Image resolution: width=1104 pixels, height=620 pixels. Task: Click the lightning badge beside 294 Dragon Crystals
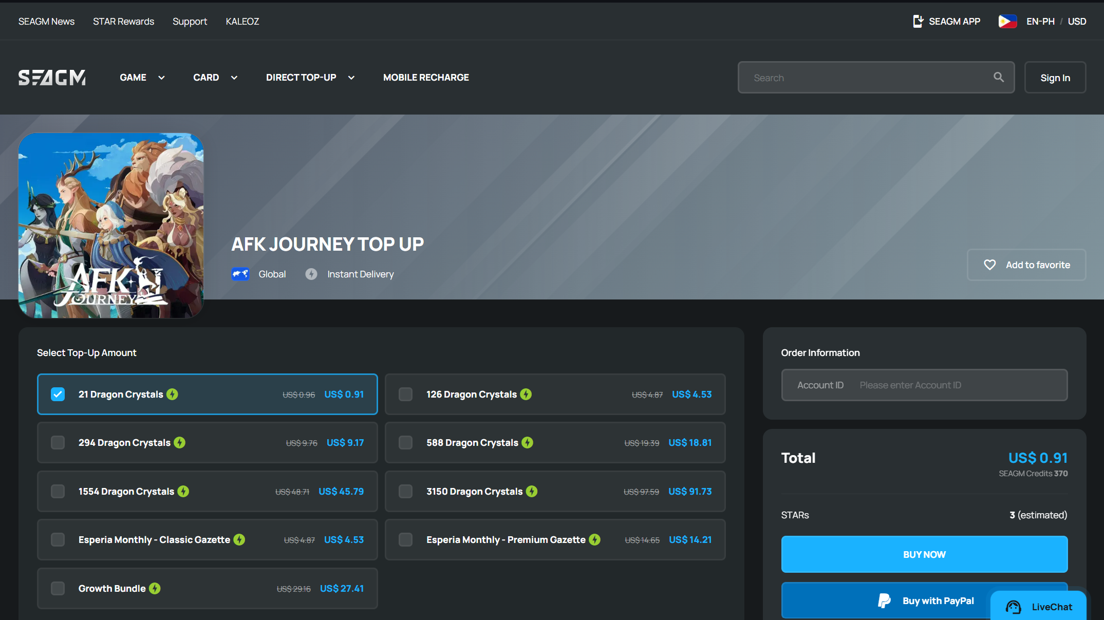pos(179,442)
